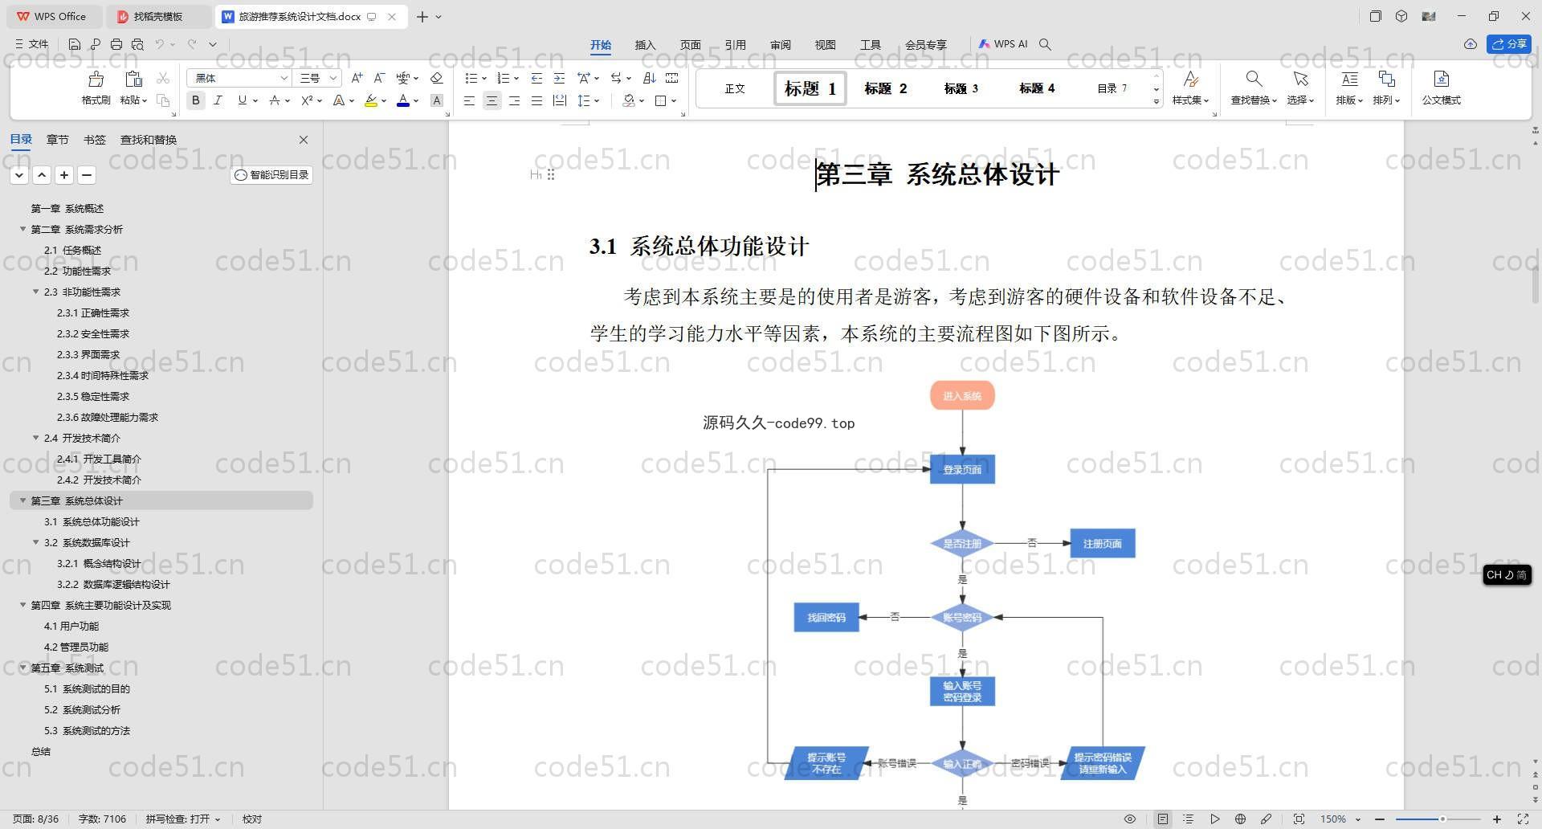Toggle Superscript formatting
The width and height of the screenshot is (1542, 829).
click(x=307, y=100)
